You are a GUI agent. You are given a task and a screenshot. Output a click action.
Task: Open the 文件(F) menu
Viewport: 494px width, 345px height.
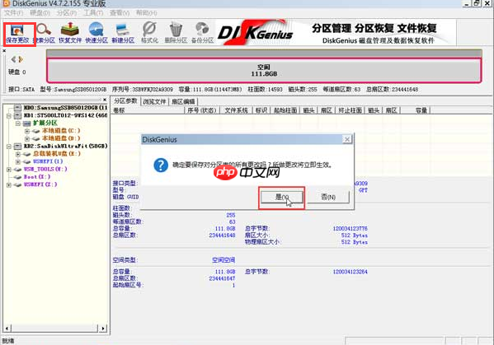13,13
